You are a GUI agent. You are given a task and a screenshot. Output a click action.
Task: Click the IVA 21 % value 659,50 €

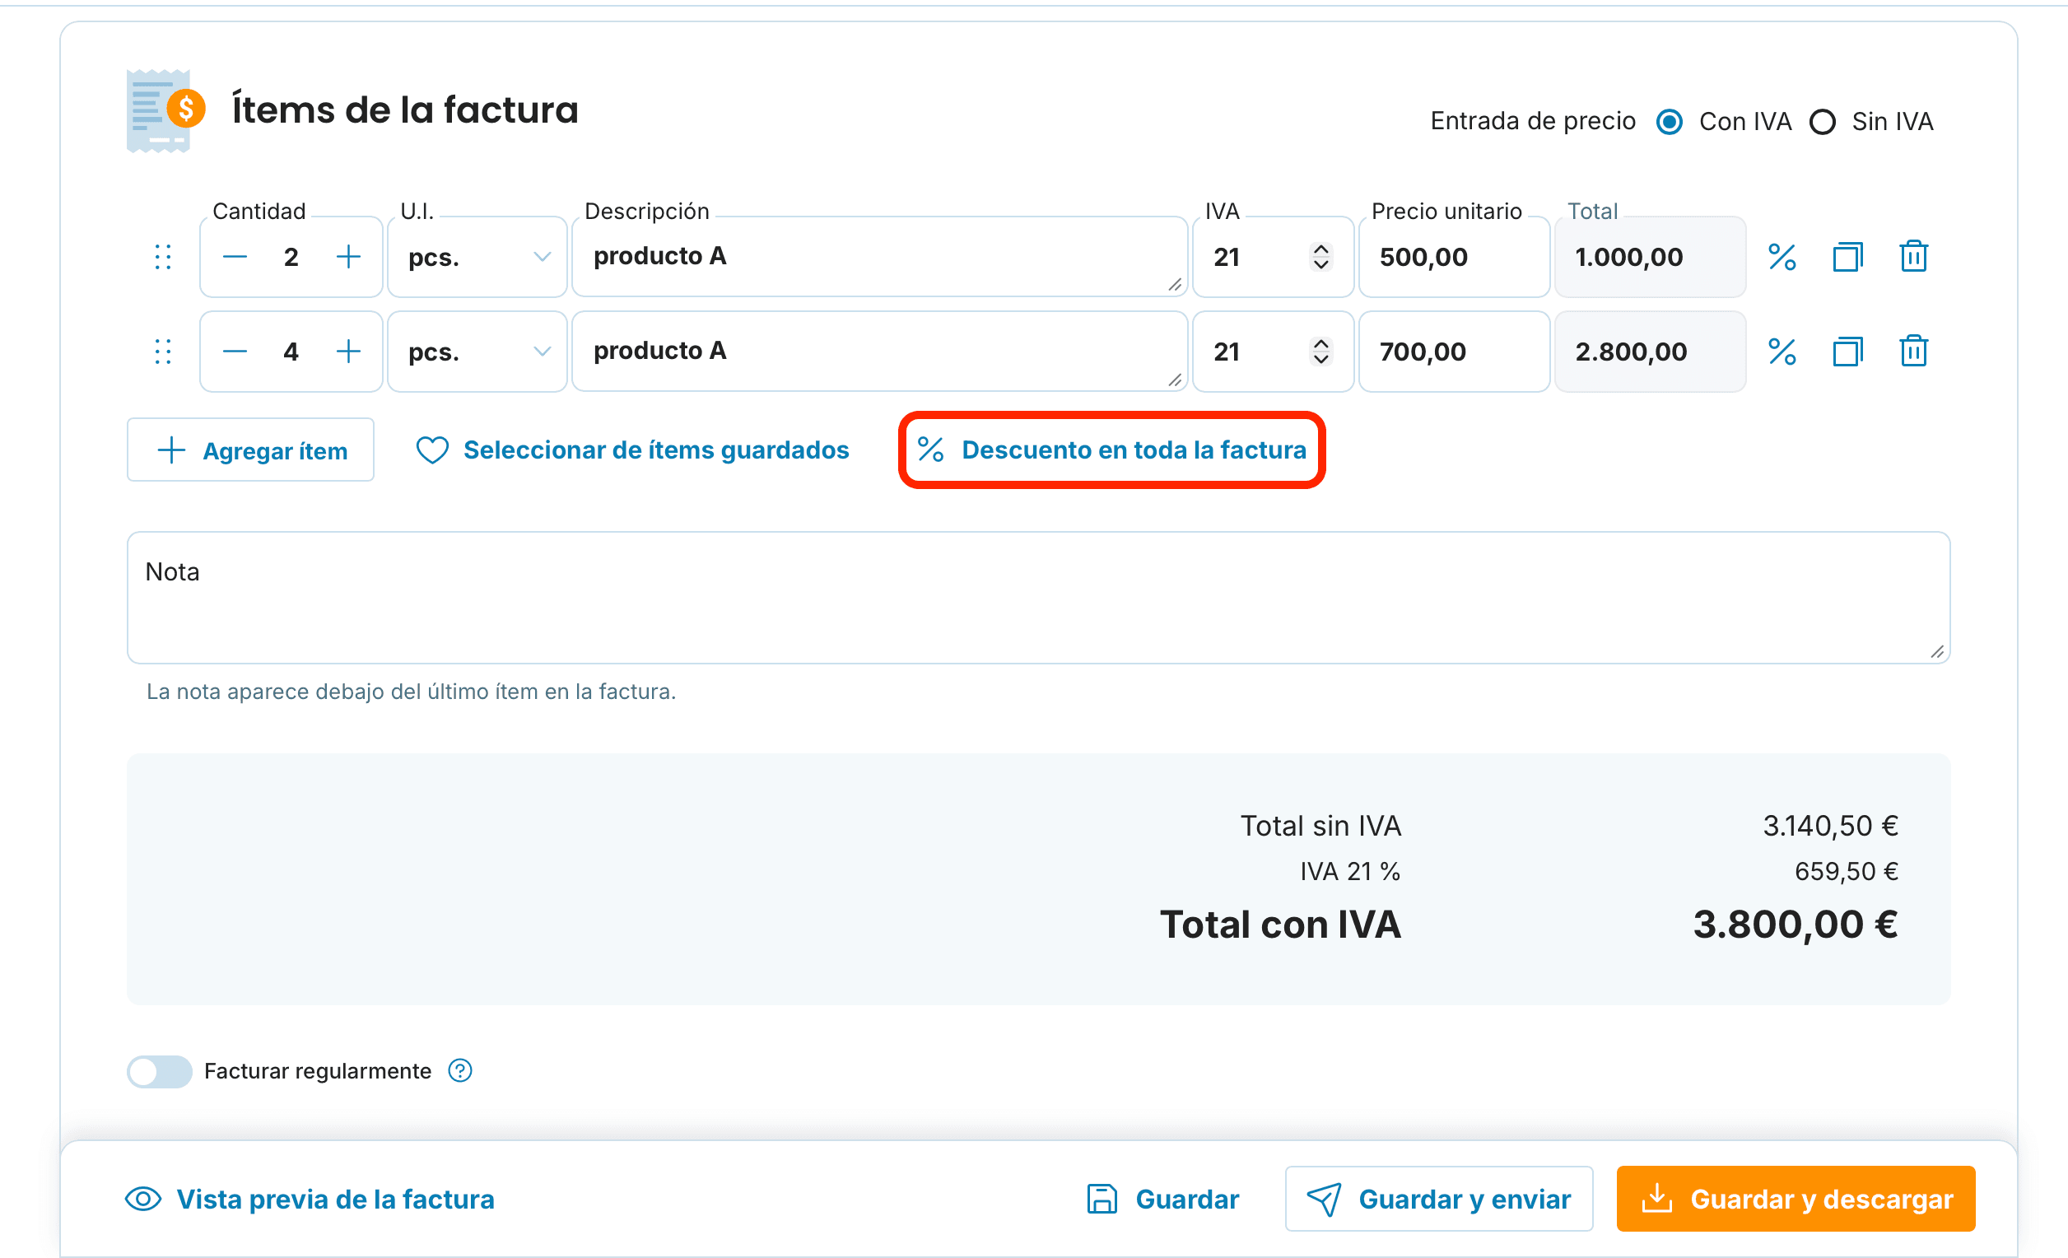[1847, 871]
